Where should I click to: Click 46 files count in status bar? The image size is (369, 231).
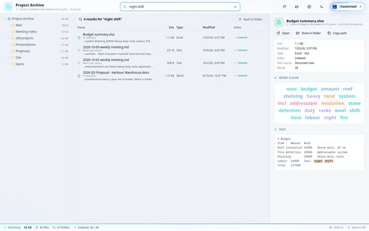click(42, 227)
